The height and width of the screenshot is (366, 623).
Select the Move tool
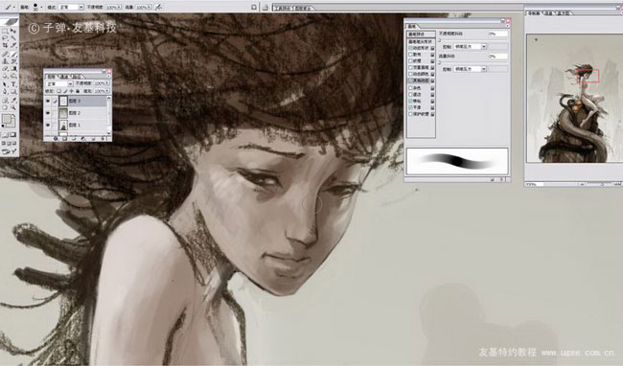tap(13, 31)
